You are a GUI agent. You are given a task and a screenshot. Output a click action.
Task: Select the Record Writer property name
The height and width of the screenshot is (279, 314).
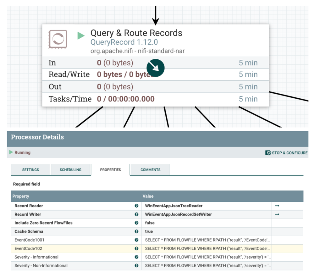28,214
